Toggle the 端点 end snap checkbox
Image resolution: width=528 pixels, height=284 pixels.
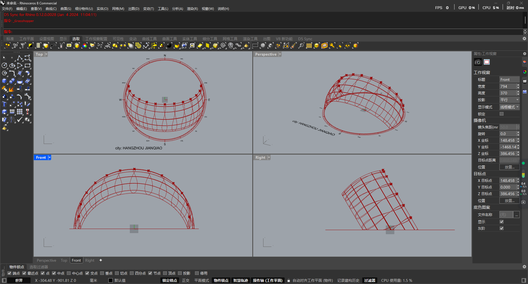point(9,273)
